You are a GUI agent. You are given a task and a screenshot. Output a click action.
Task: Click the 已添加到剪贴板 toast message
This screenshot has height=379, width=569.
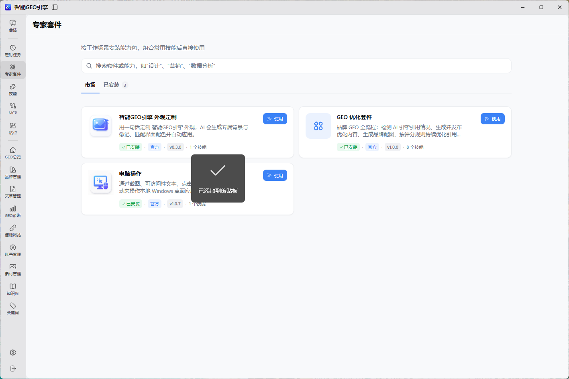(218, 178)
